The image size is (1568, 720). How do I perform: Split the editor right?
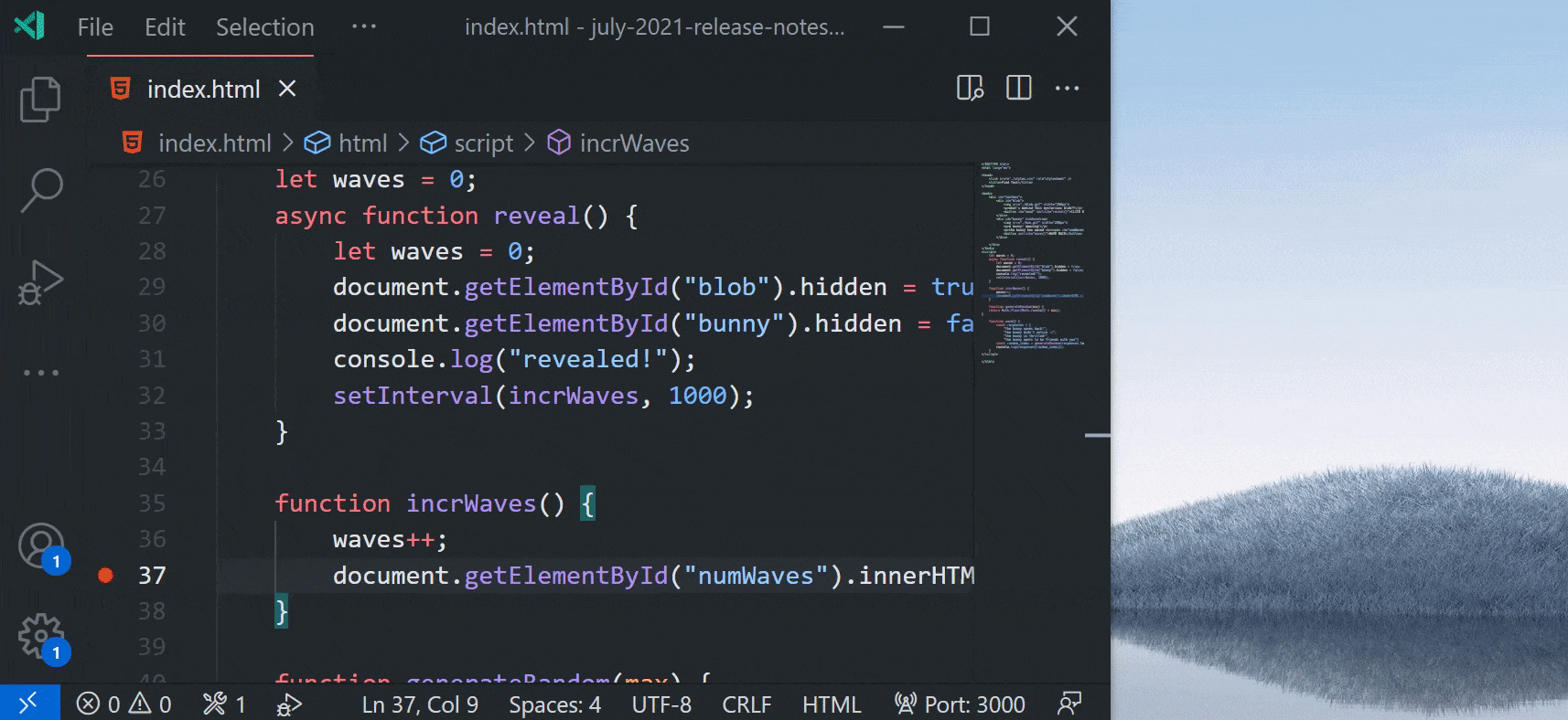[1018, 89]
